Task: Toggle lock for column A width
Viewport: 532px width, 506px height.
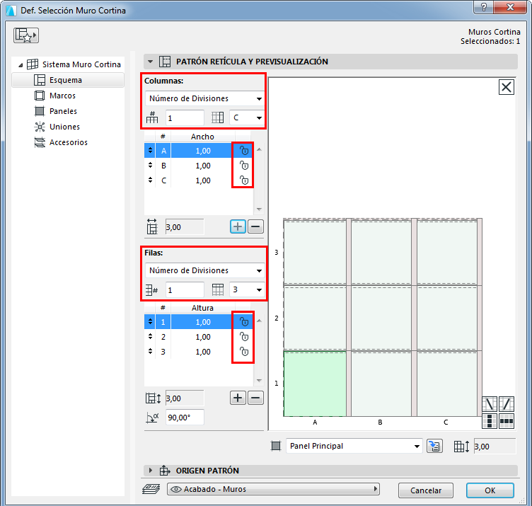Action: 244,151
